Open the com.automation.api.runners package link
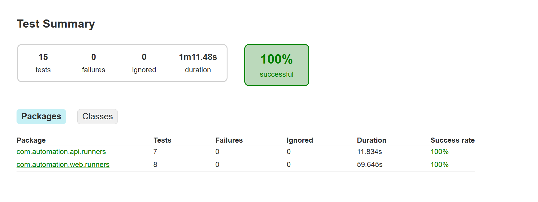Viewport: 538px width, 202px height. click(x=61, y=152)
